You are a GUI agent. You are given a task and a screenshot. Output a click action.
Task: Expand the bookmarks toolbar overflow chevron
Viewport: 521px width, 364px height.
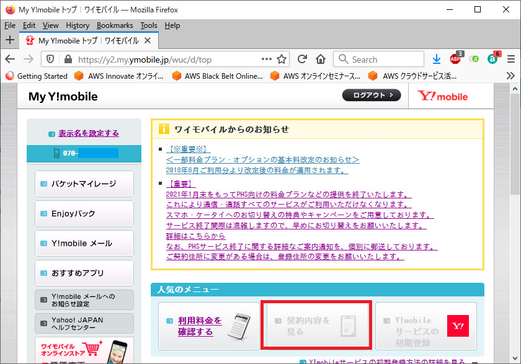pos(510,76)
